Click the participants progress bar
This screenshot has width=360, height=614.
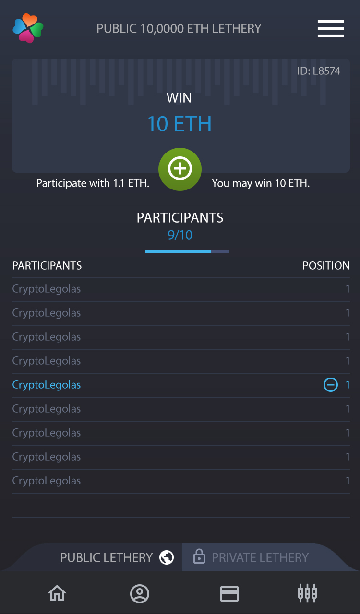click(187, 251)
